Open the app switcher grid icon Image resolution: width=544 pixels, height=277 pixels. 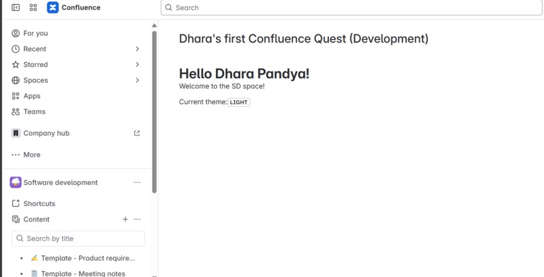click(33, 7)
